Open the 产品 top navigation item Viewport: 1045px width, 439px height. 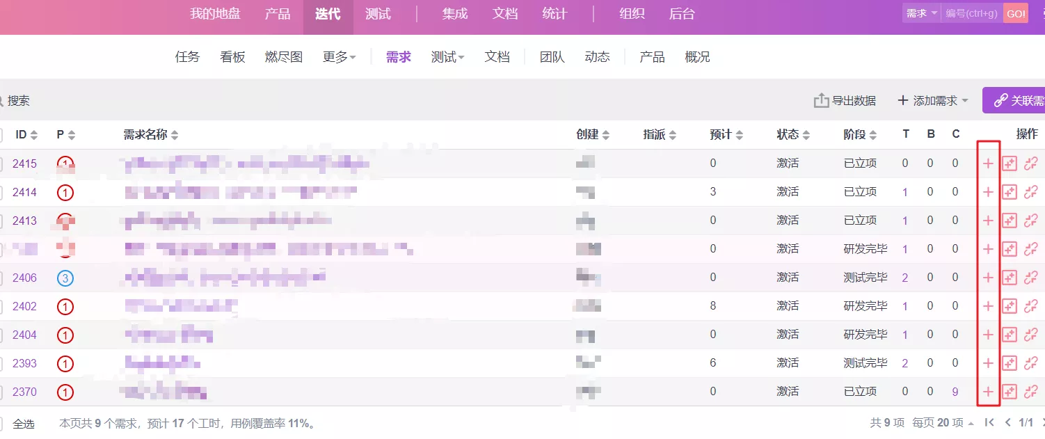[278, 14]
